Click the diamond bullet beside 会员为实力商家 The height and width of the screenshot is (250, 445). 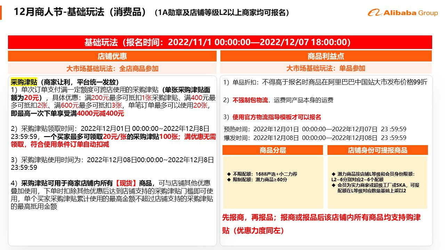pos(333,185)
